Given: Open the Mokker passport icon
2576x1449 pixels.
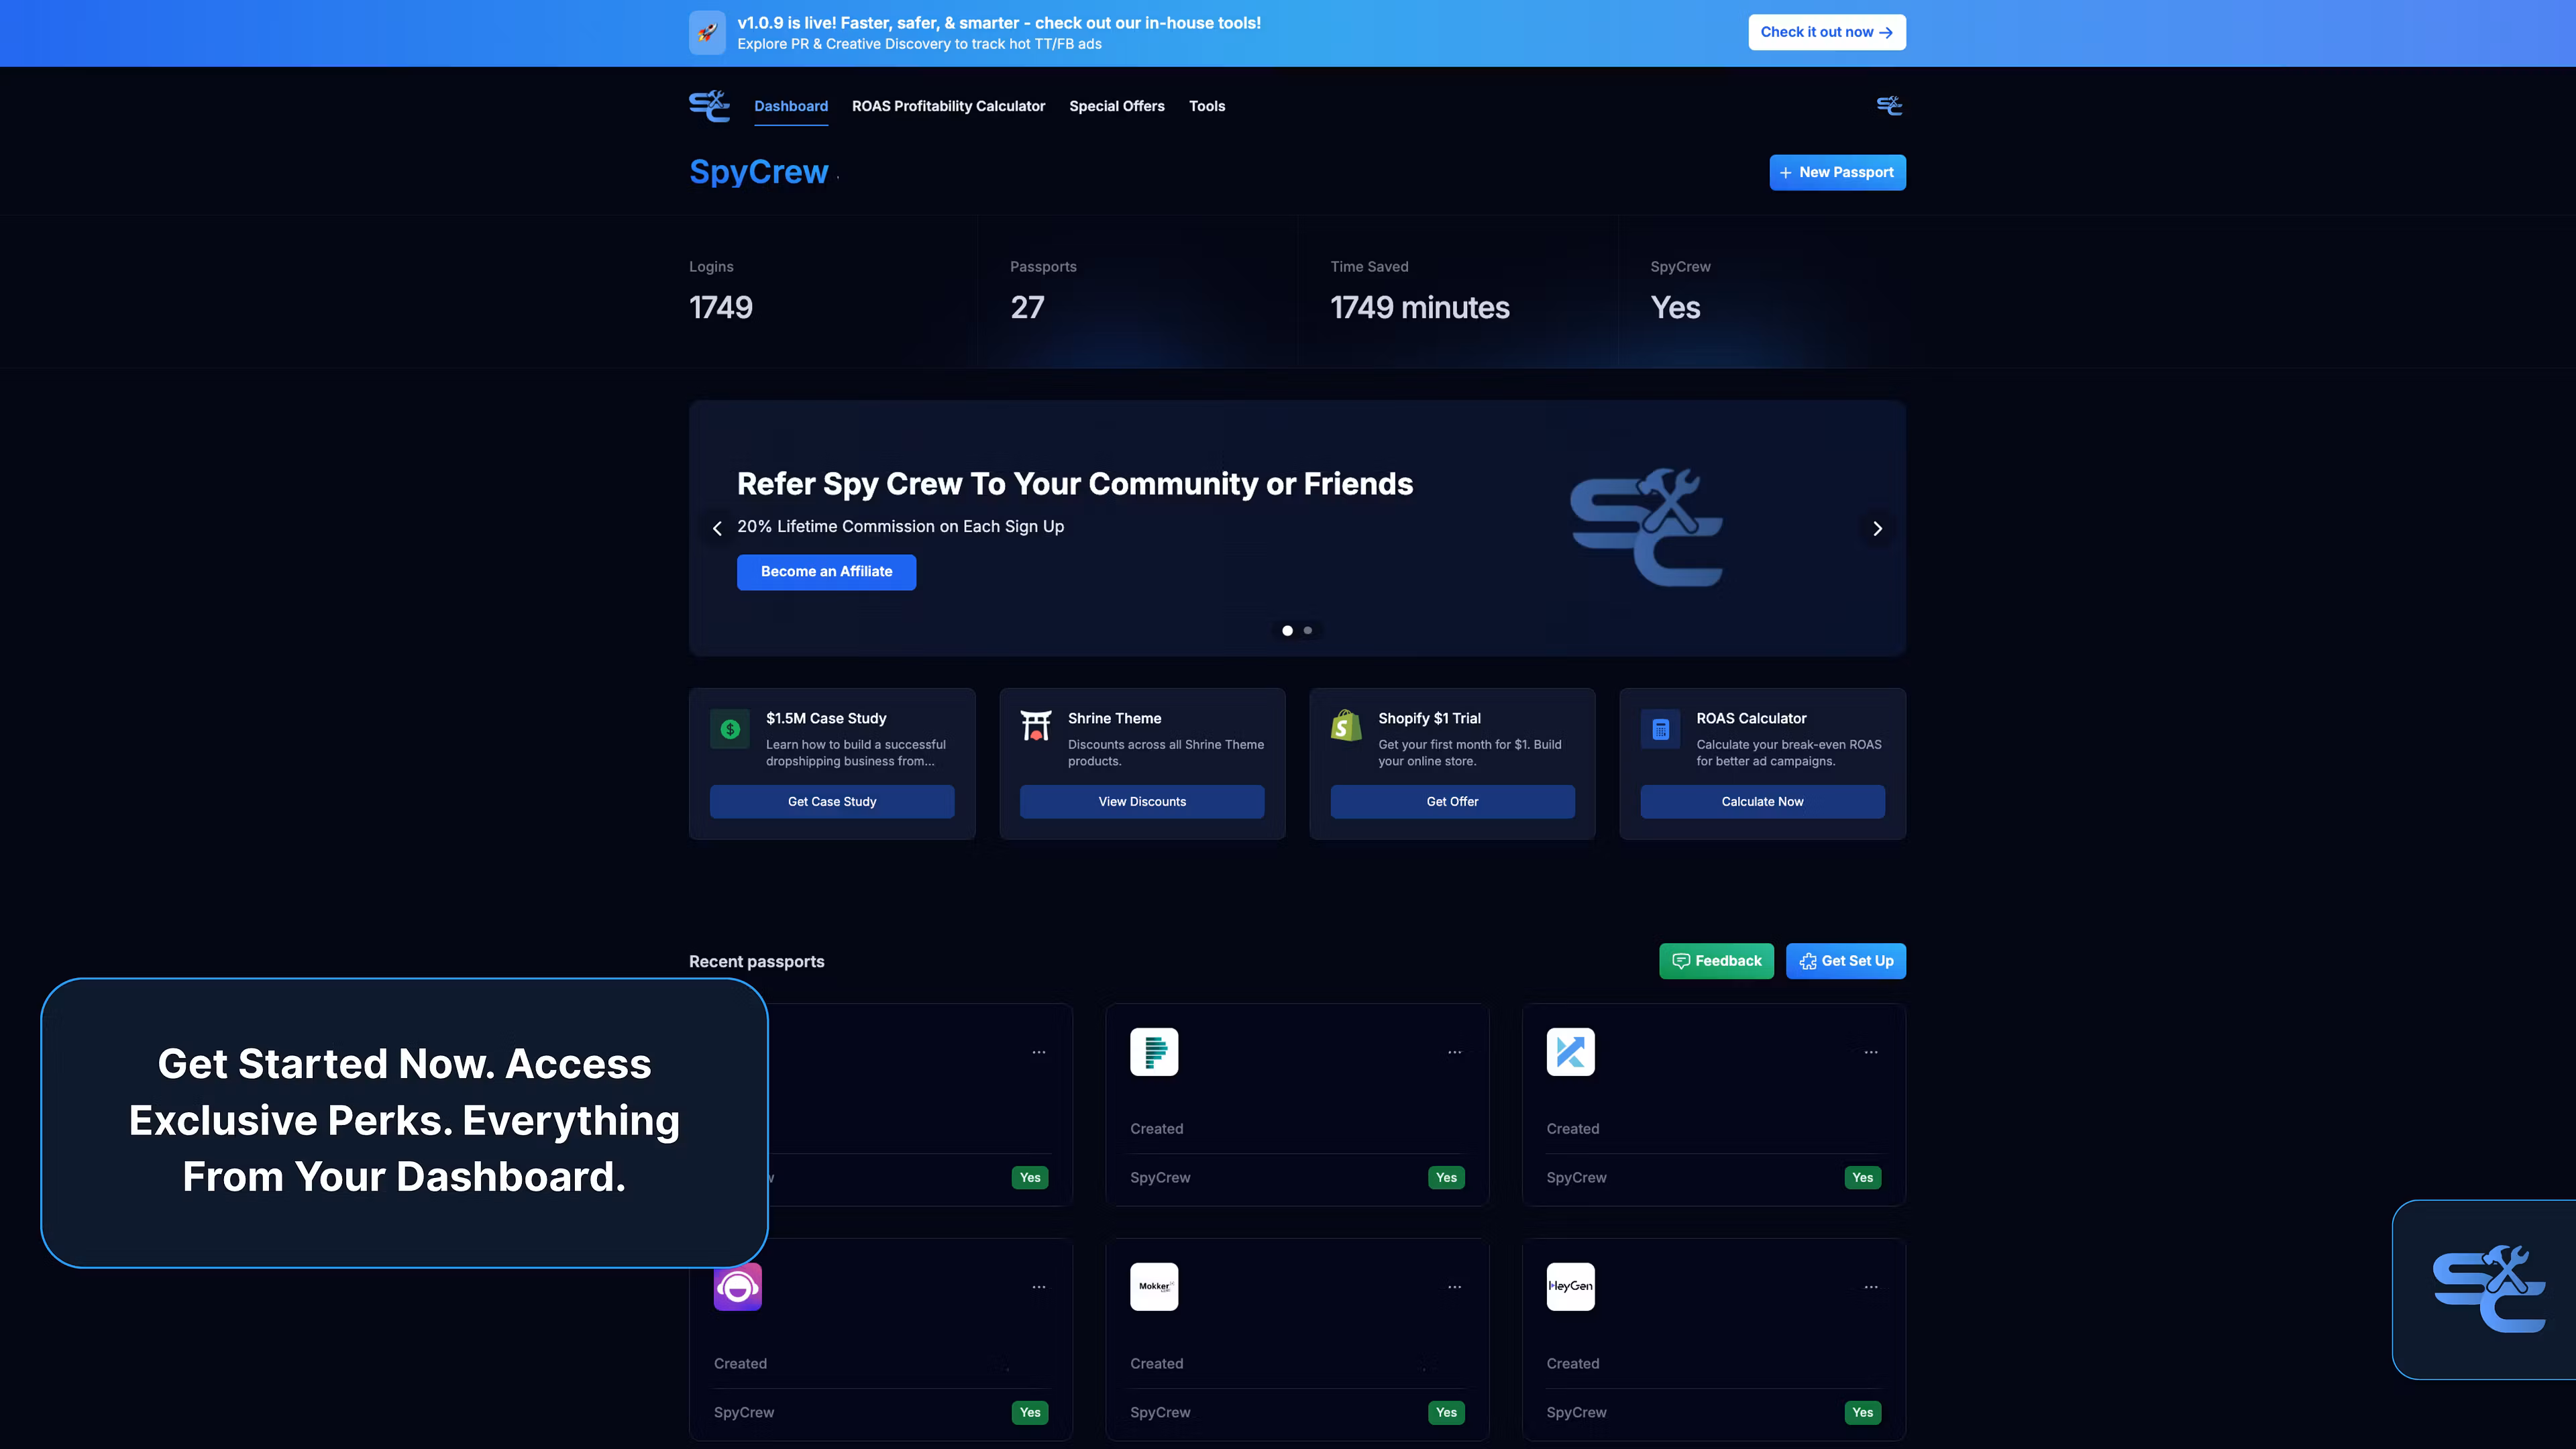Looking at the screenshot, I should [1154, 1287].
